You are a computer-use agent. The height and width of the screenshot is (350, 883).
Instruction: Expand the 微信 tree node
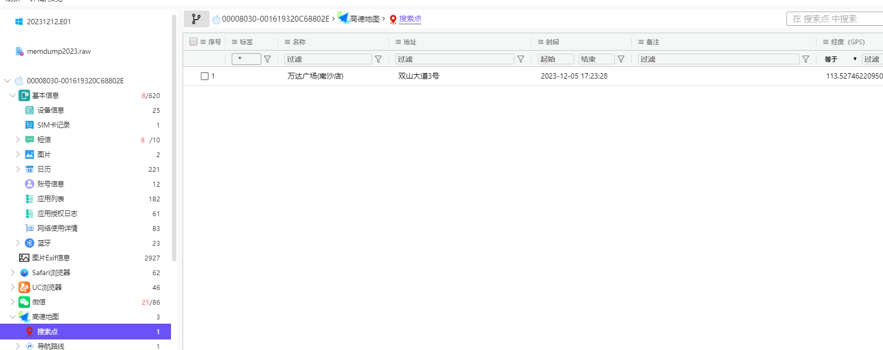tap(13, 302)
